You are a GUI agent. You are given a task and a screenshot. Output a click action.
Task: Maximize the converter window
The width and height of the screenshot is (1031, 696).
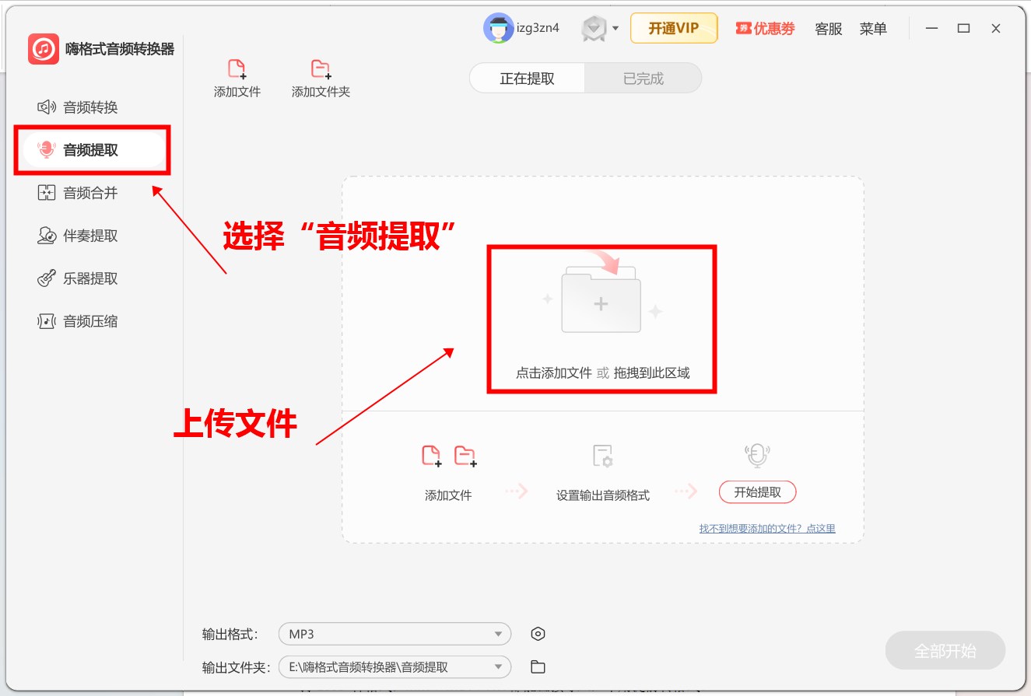pyautogui.click(x=963, y=29)
